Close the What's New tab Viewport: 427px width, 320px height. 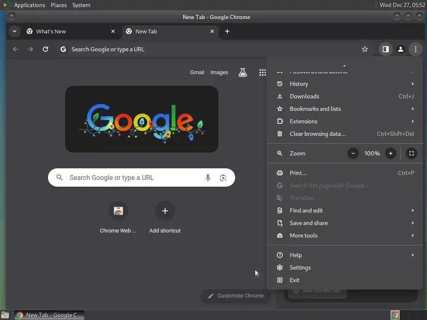pos(113,31)
